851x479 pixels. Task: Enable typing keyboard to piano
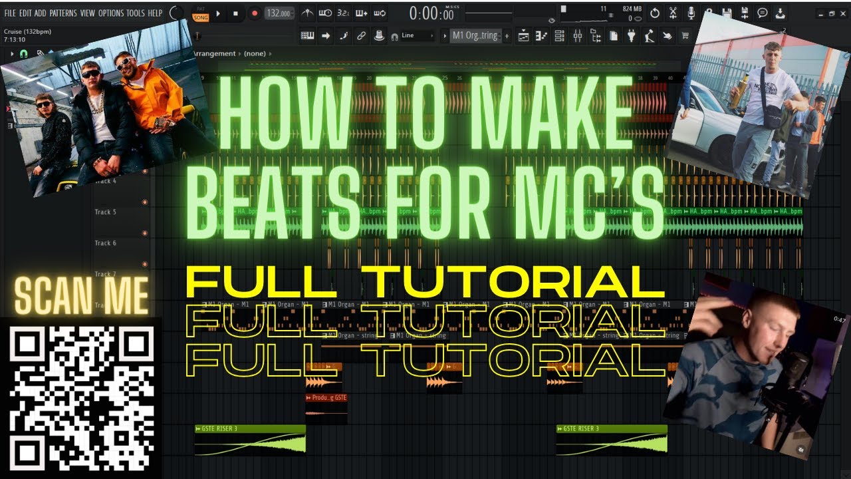[x=308, y=36]
